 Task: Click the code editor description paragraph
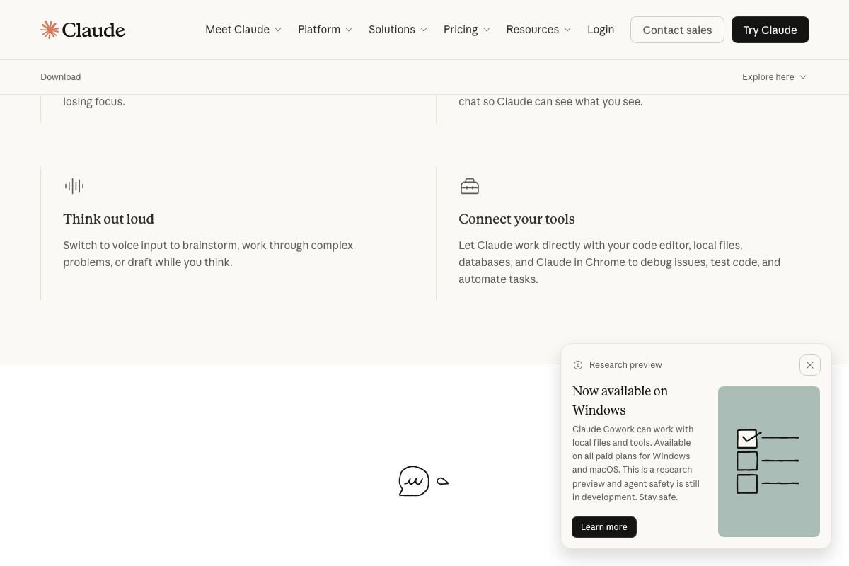[620, 262]
